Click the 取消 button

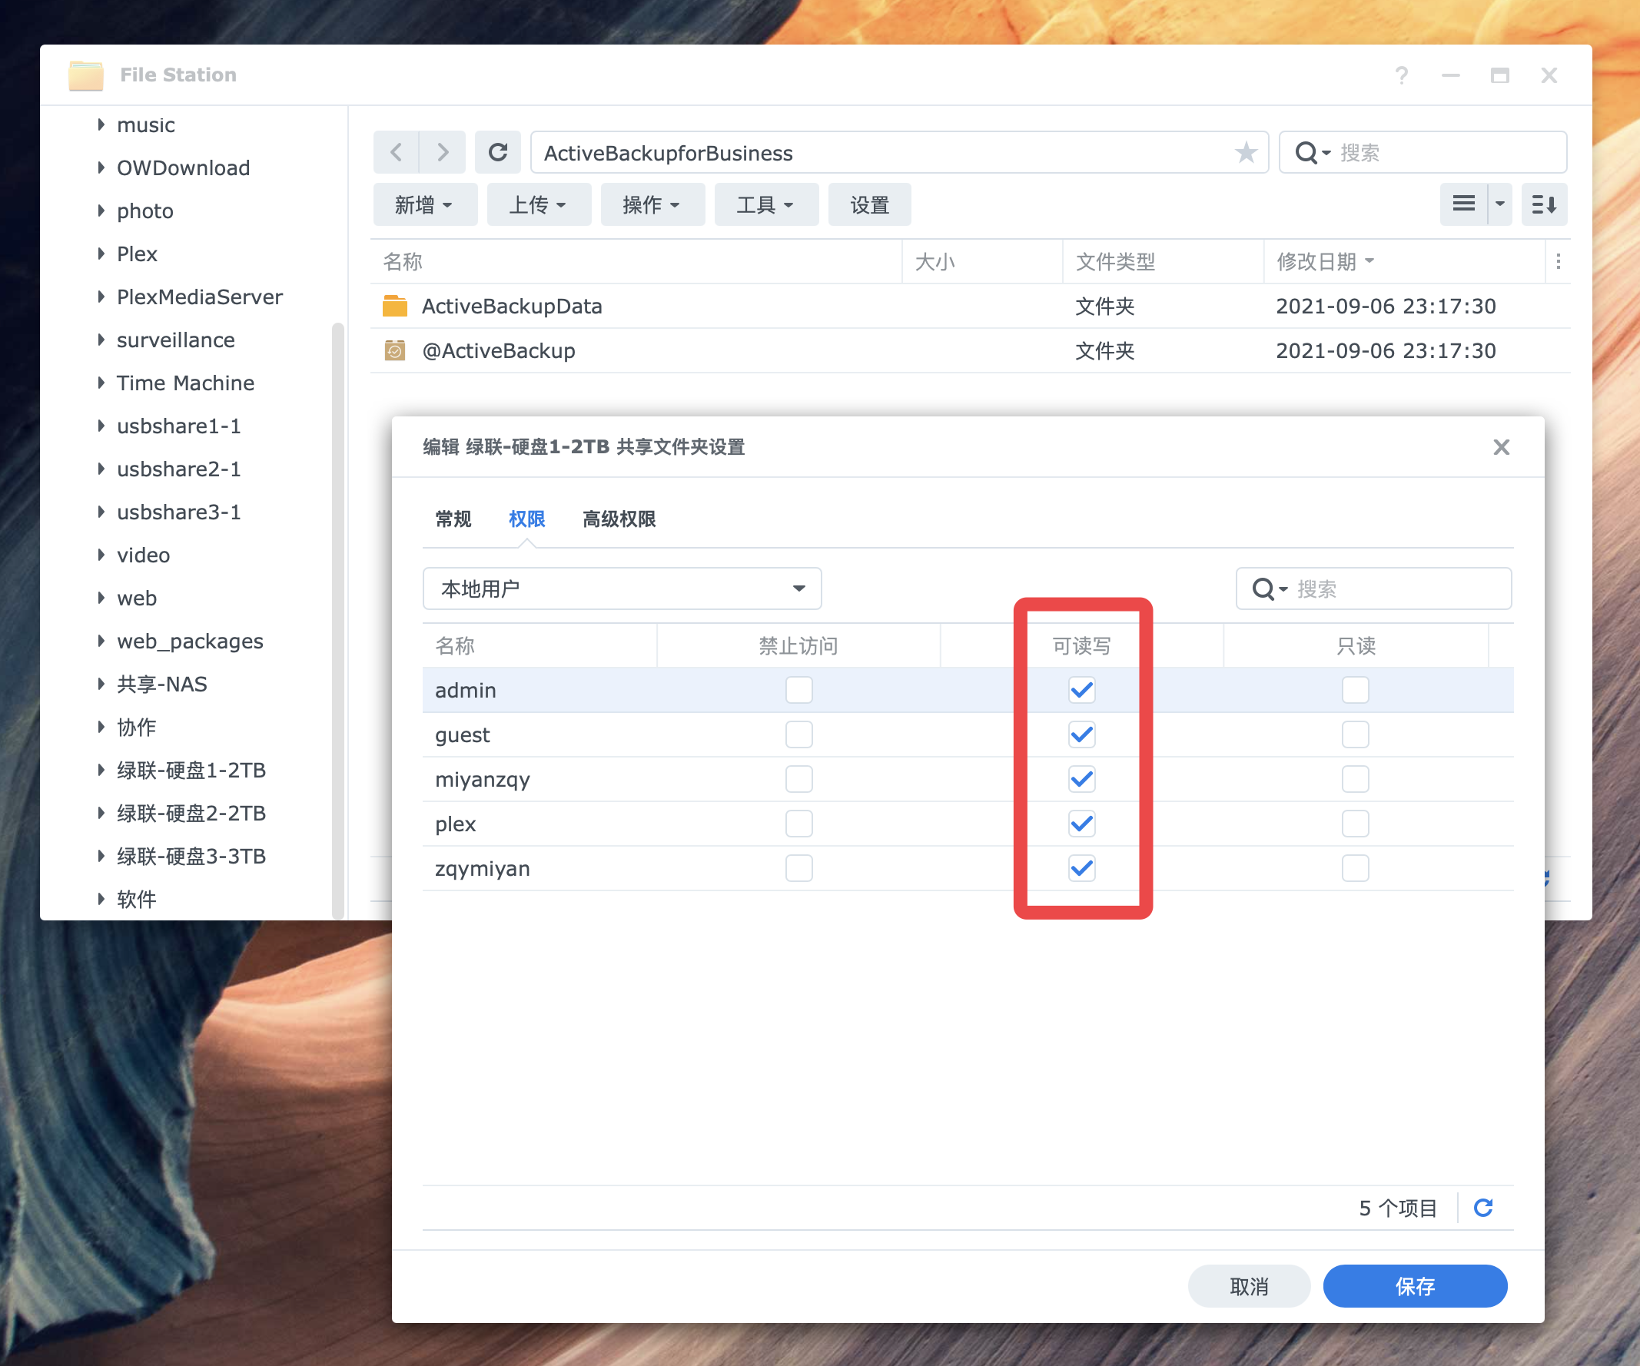tap(1248, 1285)
